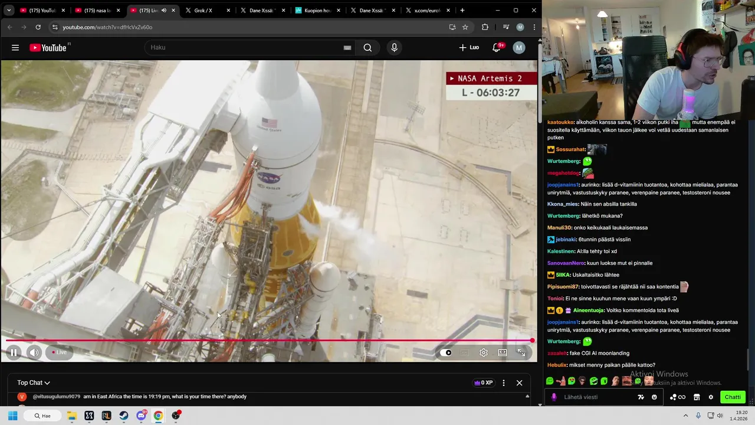
Task: Click the Windows taskbar Hae search box
Action: tap(42, 416)
